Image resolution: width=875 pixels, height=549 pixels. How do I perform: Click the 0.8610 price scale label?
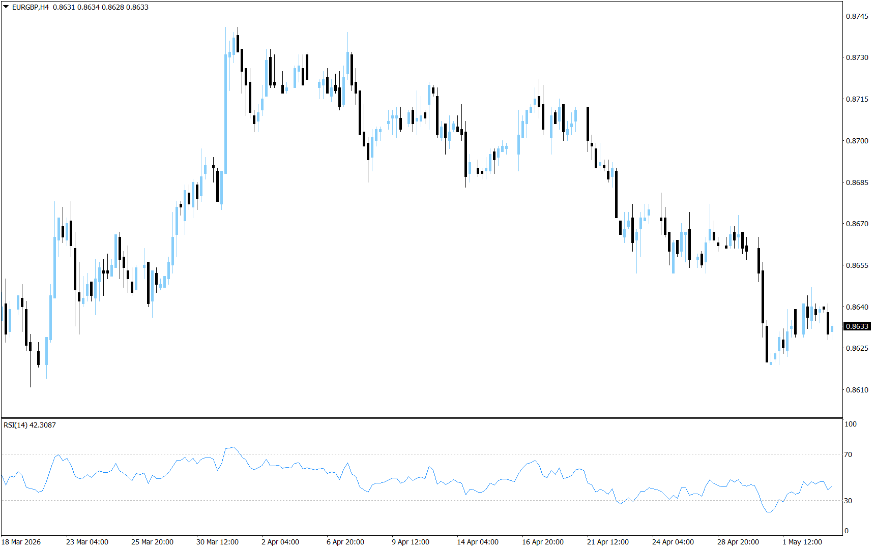pyautogui.click(x=857, y=390)
